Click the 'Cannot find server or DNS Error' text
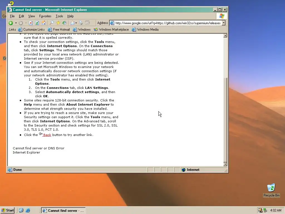Viewport: 285px width, 214px height. click(x=38, y=148)
